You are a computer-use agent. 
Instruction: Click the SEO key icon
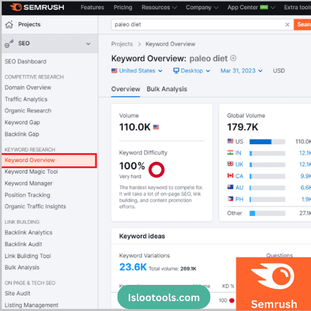(9, 44)
